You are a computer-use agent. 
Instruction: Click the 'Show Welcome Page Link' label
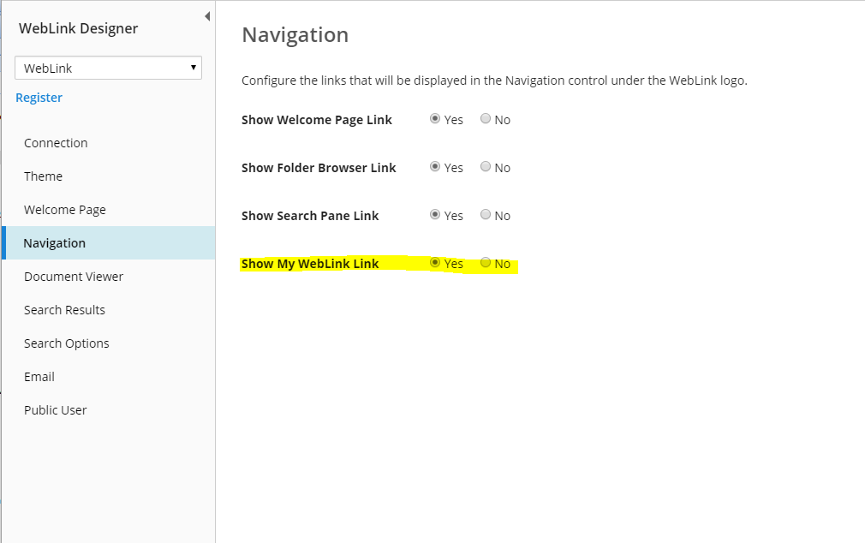(x=317, y=120)
